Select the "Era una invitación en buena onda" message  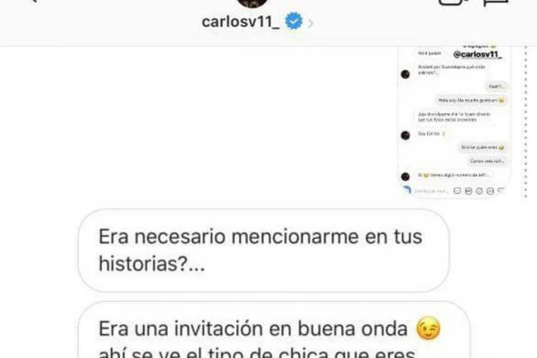274,330
